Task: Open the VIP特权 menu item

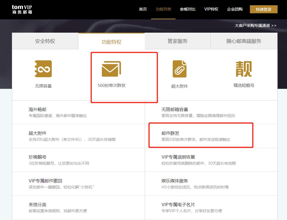Action: [211, 9]
